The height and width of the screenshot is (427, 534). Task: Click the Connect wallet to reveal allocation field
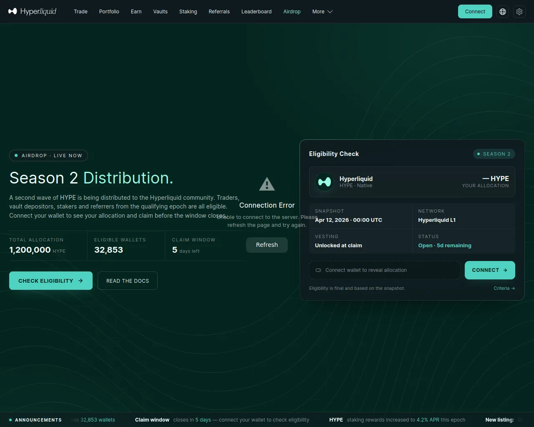385,270
